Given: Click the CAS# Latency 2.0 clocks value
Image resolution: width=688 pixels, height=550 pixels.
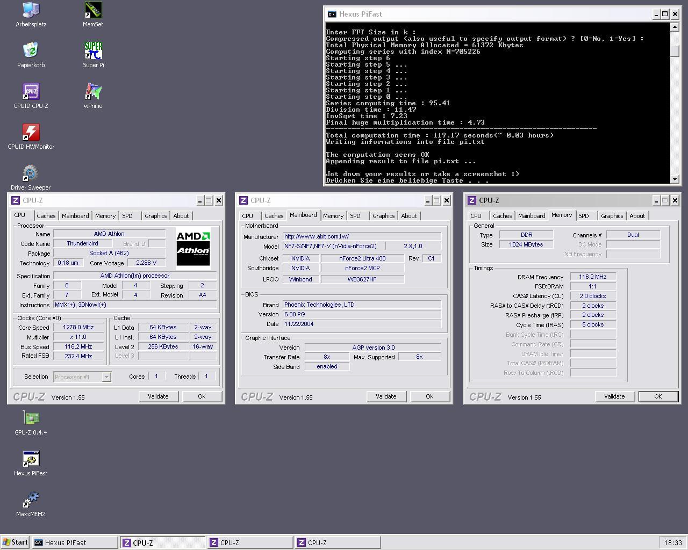Looking at the screenshot, I should 593,296.
